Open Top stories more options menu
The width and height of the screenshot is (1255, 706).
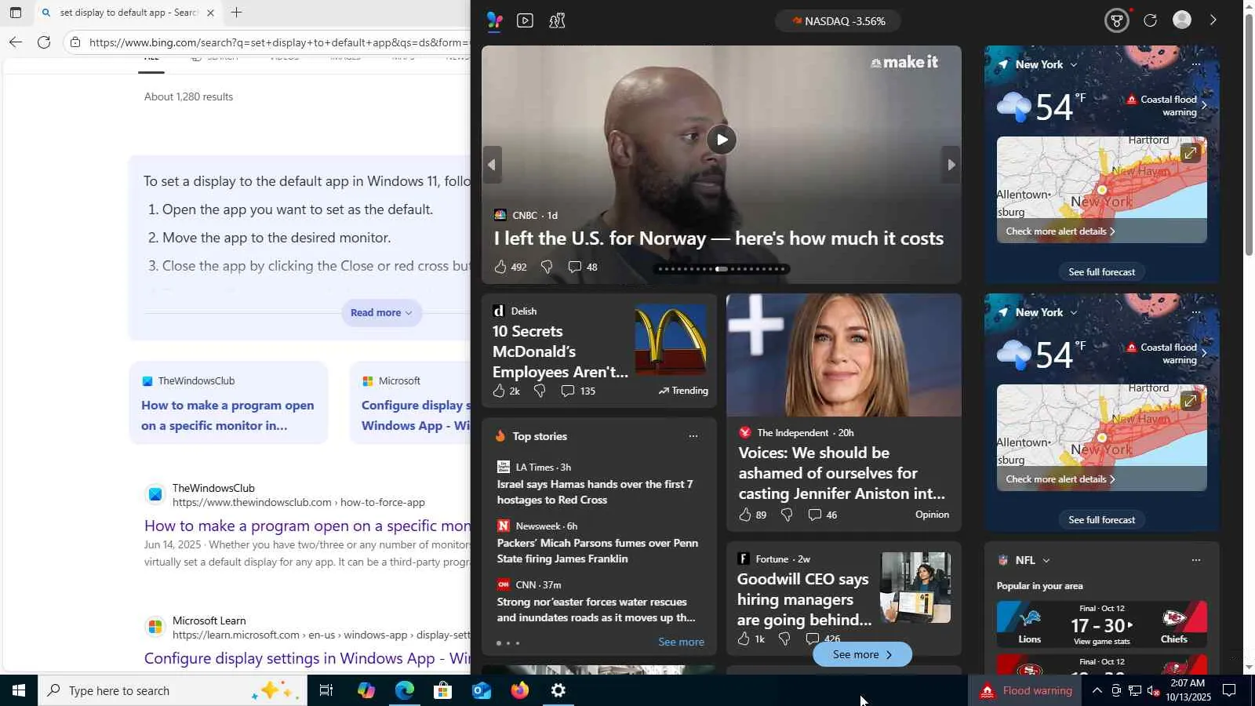693,436
